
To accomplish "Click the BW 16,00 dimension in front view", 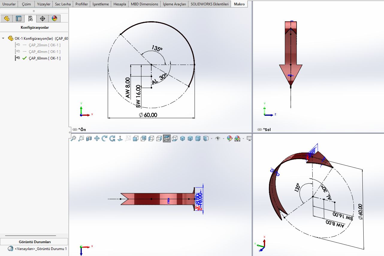I will tap(138, 96).
